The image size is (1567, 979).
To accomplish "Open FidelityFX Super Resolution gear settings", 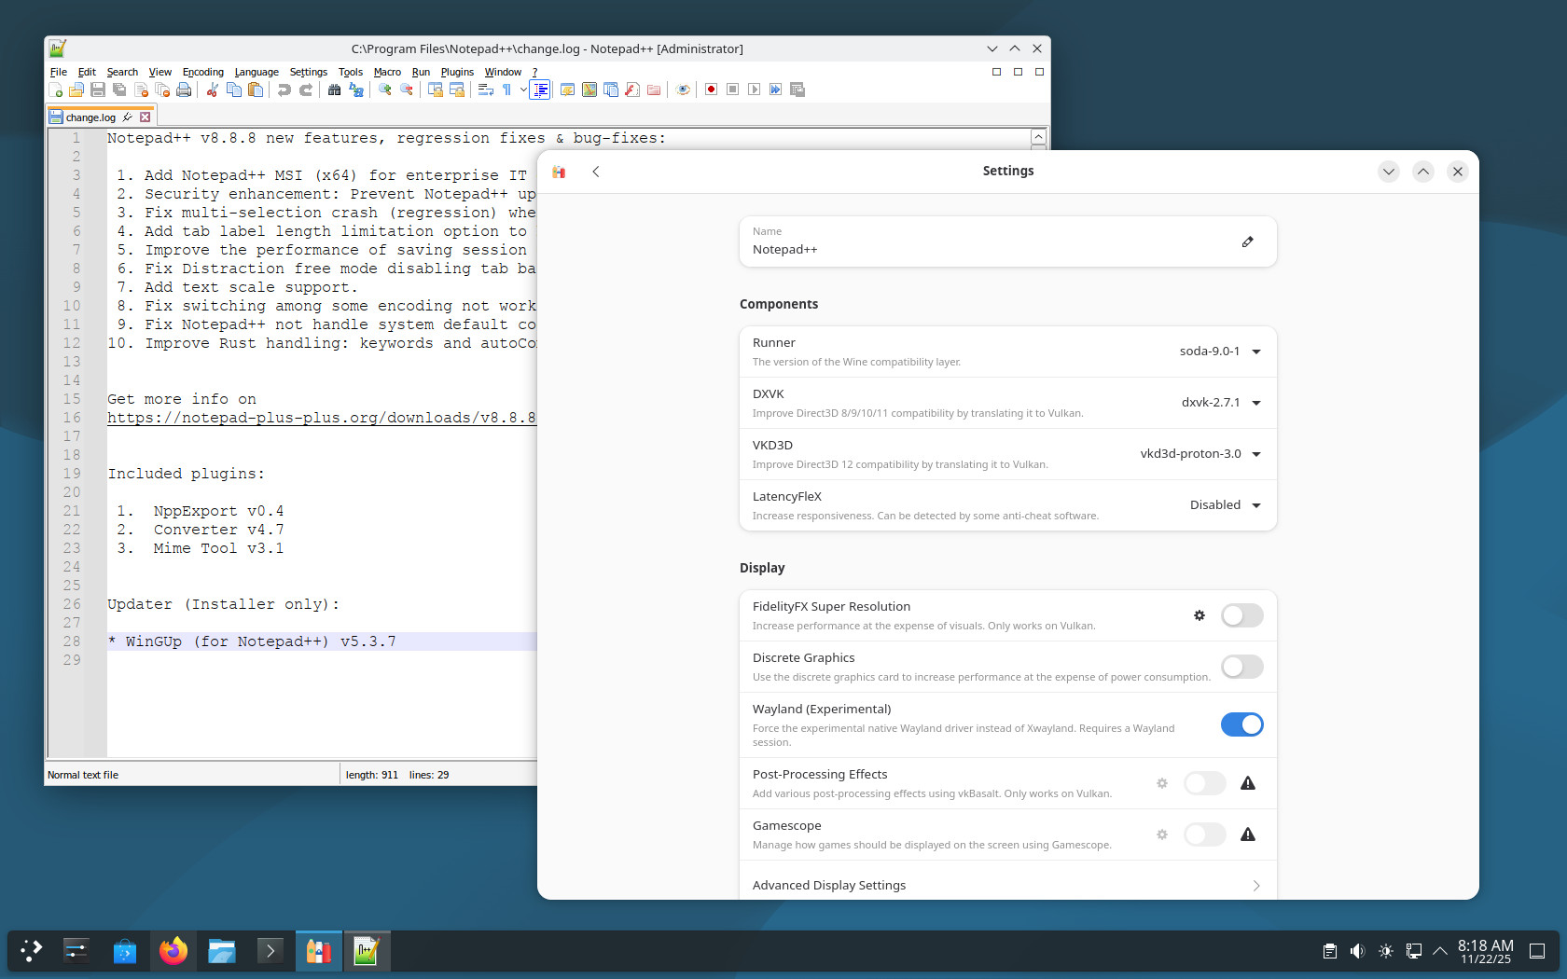I will pos(1200,615).
